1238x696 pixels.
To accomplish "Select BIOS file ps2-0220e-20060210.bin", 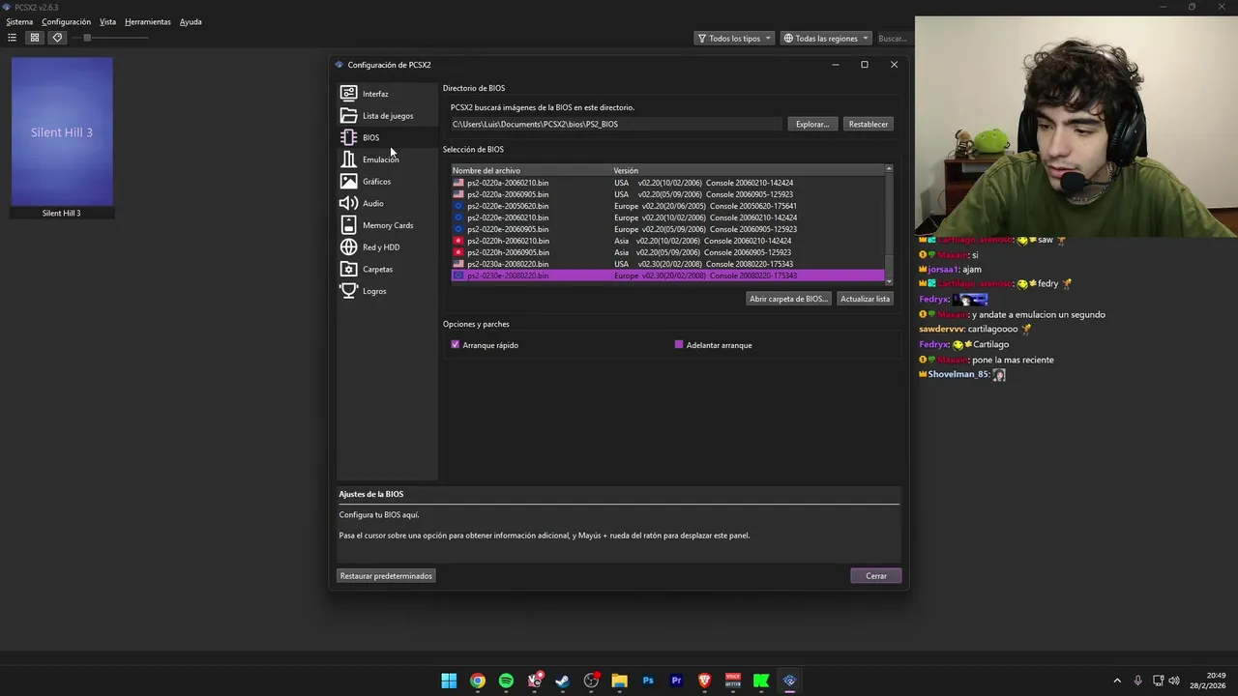I will coord(667,217).
